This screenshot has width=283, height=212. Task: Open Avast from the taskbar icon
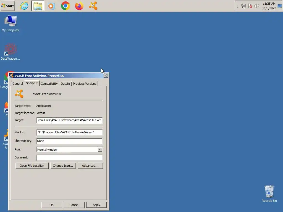pos(93,6)
